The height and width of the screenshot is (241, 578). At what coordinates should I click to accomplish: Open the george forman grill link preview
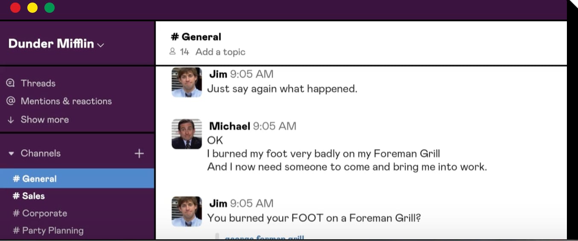click(264, 237)
